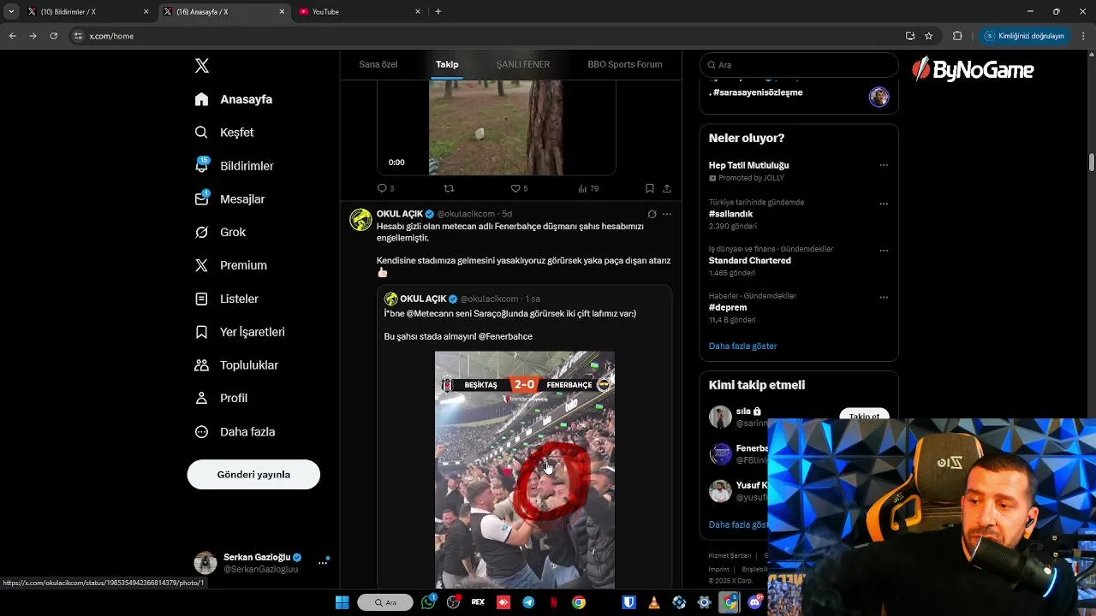
Task: Open Premium from sidebar
Action: point(230,265)
